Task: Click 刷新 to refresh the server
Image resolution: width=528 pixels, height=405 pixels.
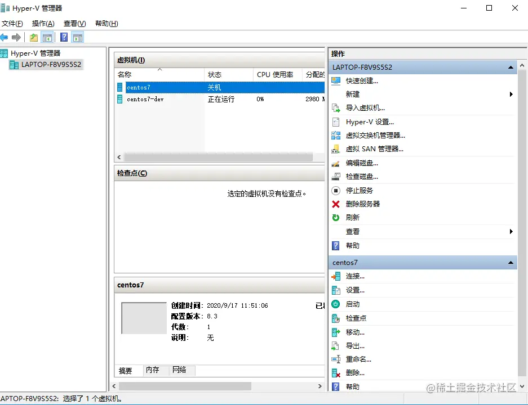Action: point(351,217)
